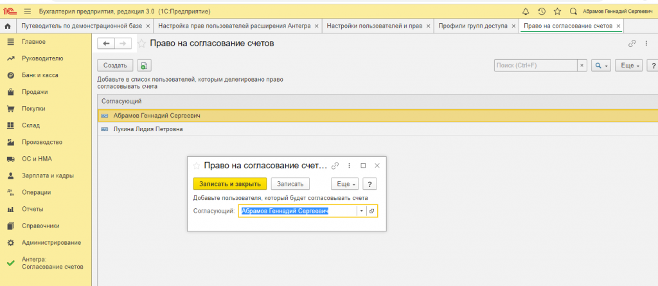Image resolution: width=658 pixels, height=286 pixels.
Task: Expand the Согласующий dropdown arrow
Action: 361,211
